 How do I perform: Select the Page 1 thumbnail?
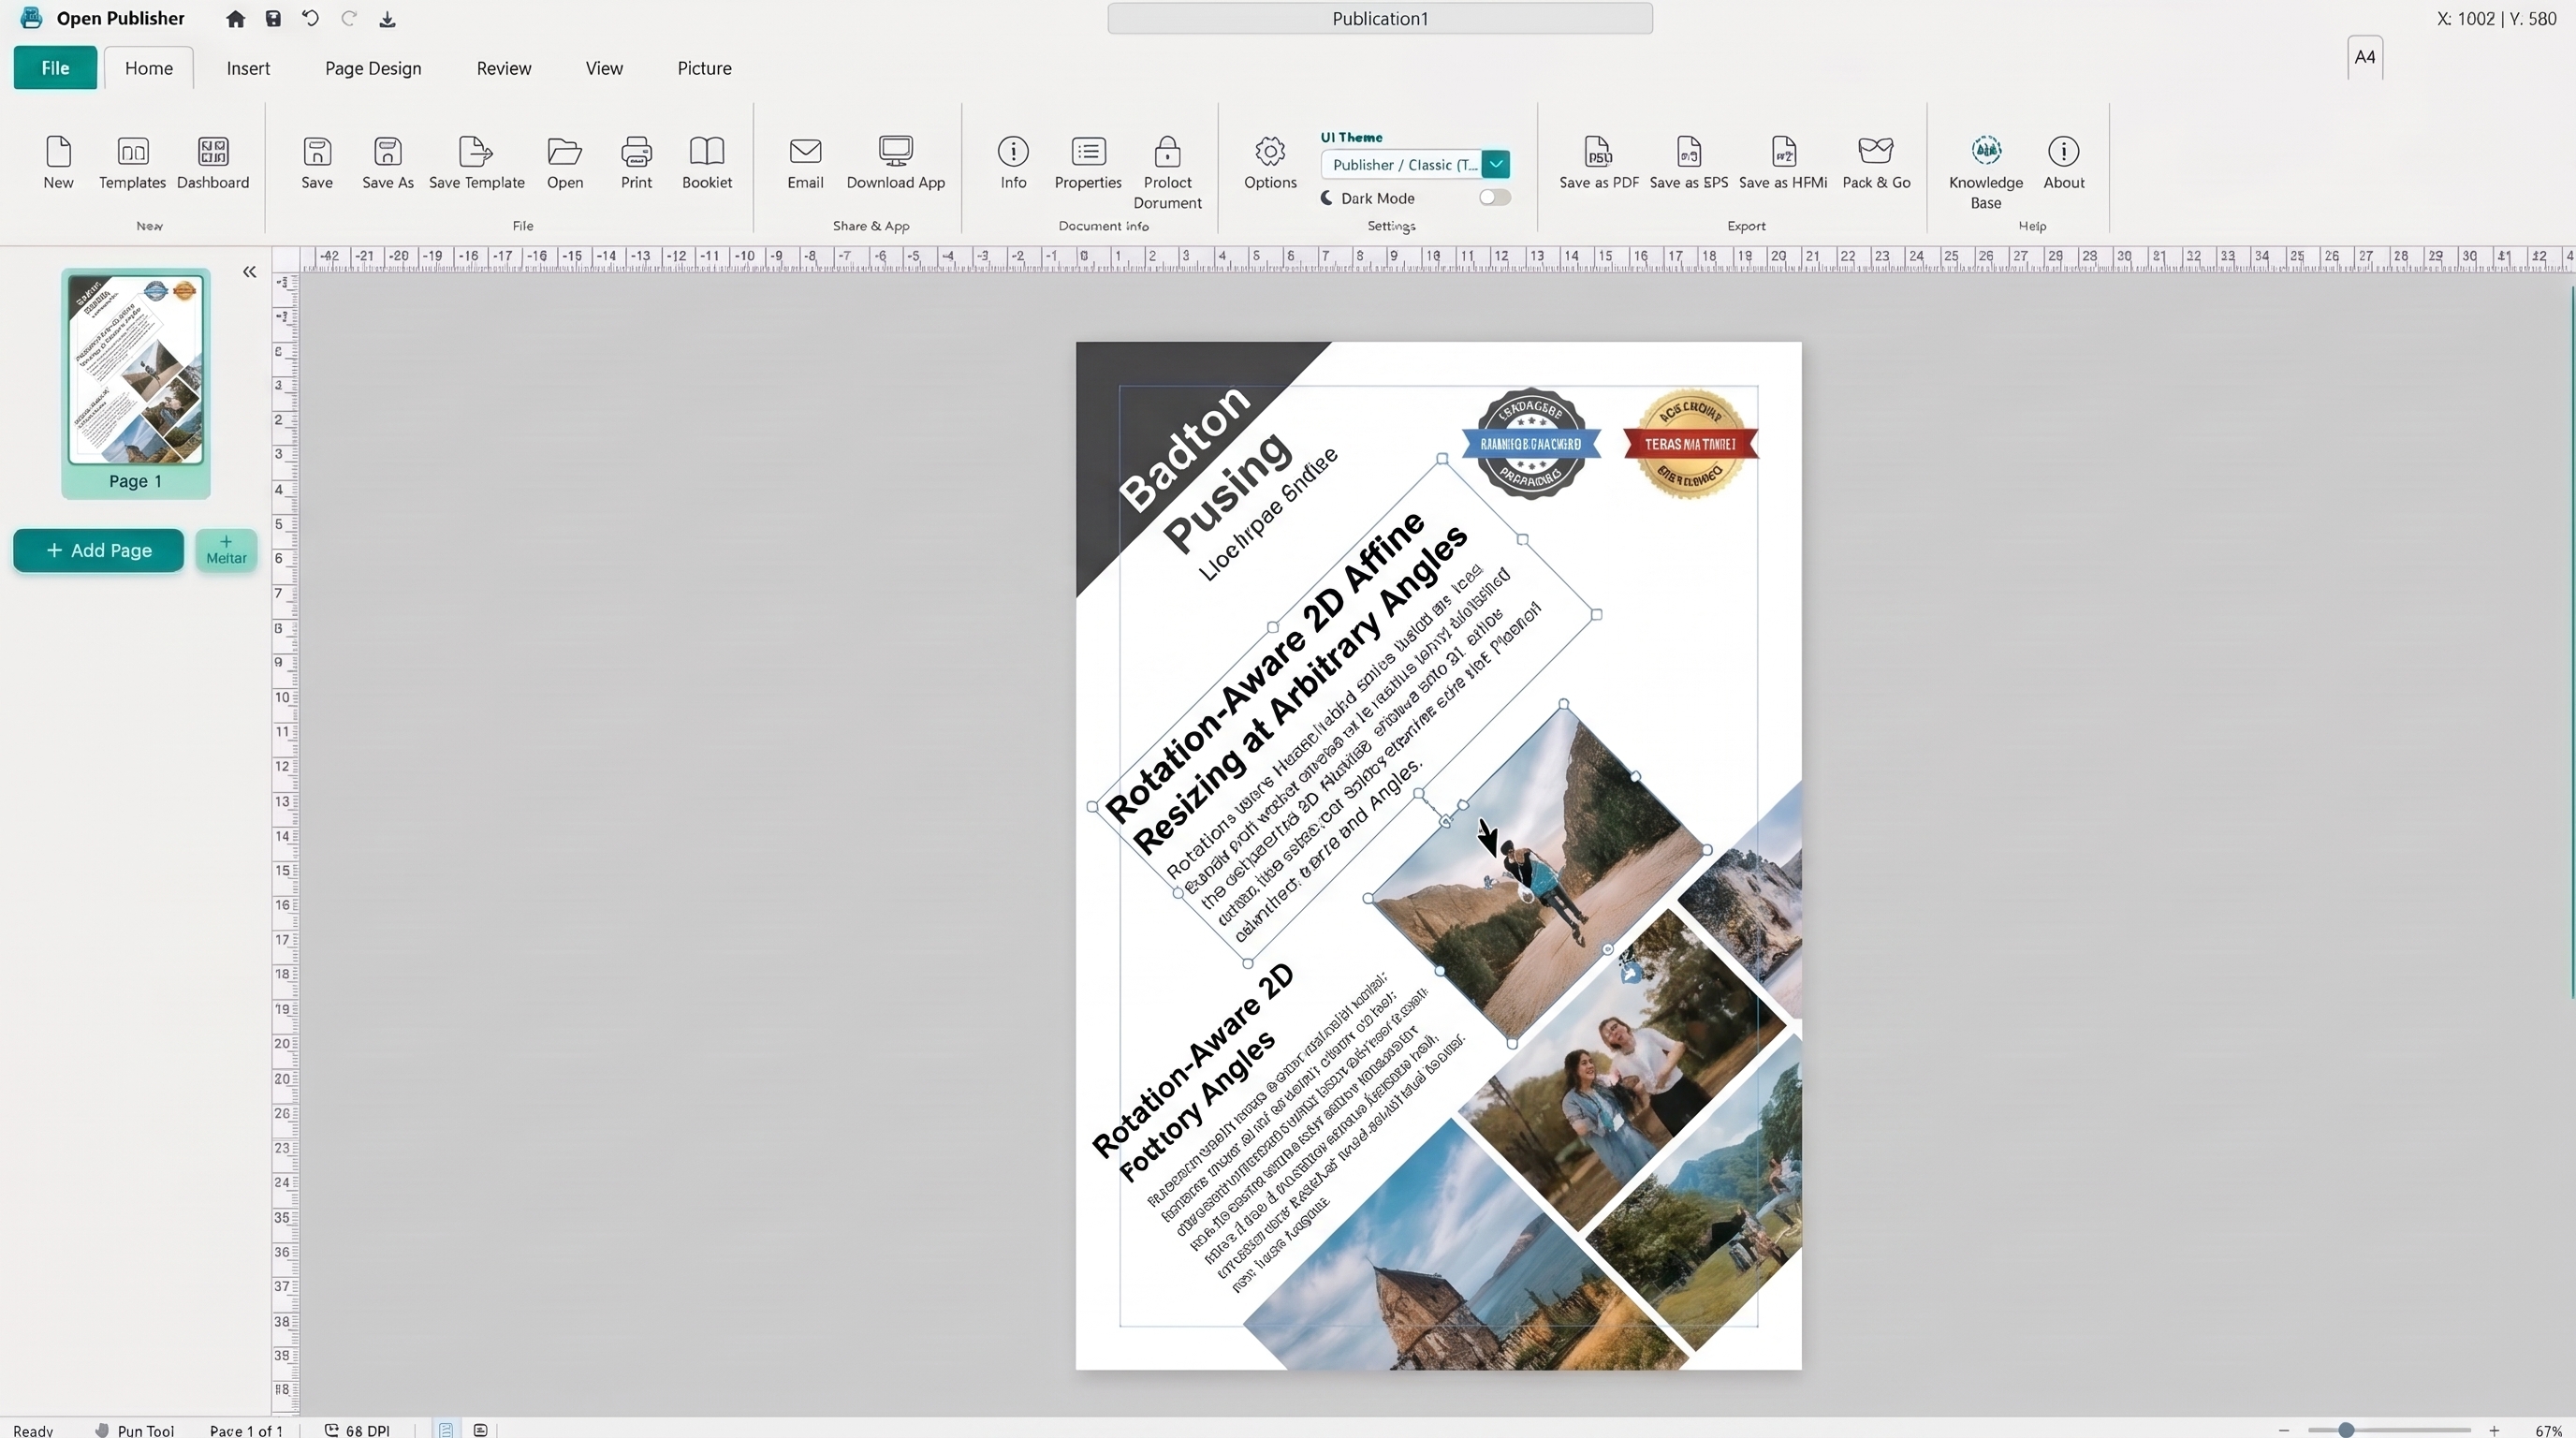136,383
